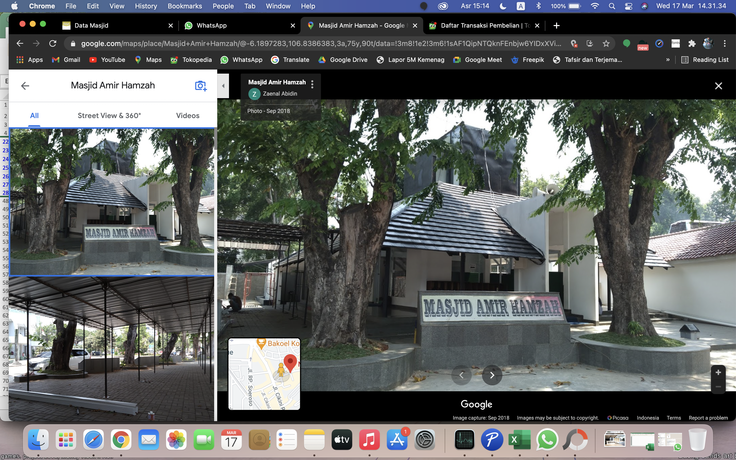Viewport: 736px width, 460px height.
Task: Click Report a problem link
Action: coord(708,418)
